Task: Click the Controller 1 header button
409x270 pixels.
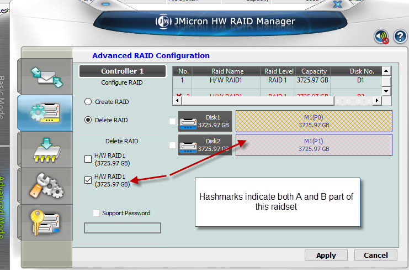Action: coord(123,71)
